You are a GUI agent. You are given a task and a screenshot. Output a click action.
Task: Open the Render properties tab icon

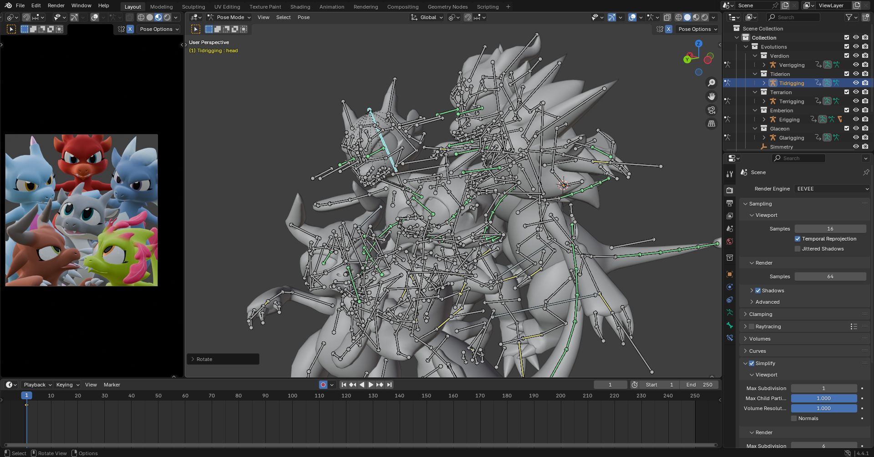[x=730, y=190]
